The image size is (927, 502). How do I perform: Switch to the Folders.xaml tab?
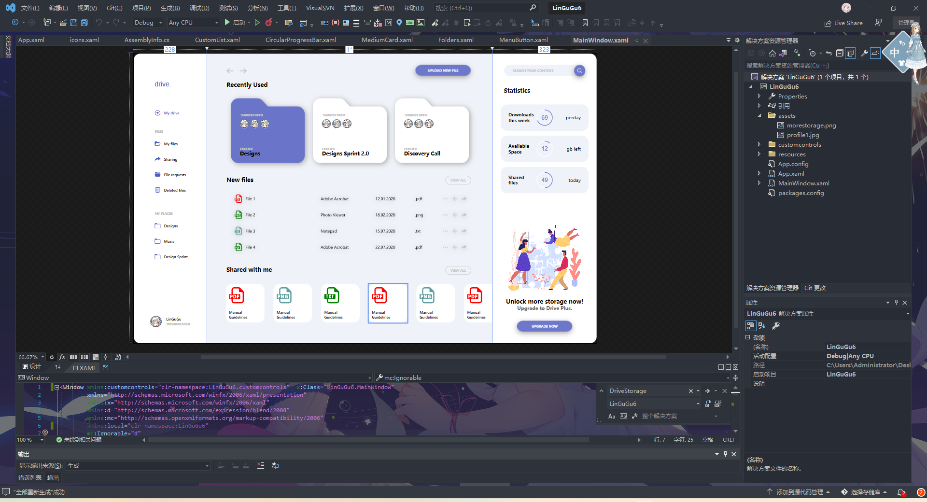(x=456, y=40)
